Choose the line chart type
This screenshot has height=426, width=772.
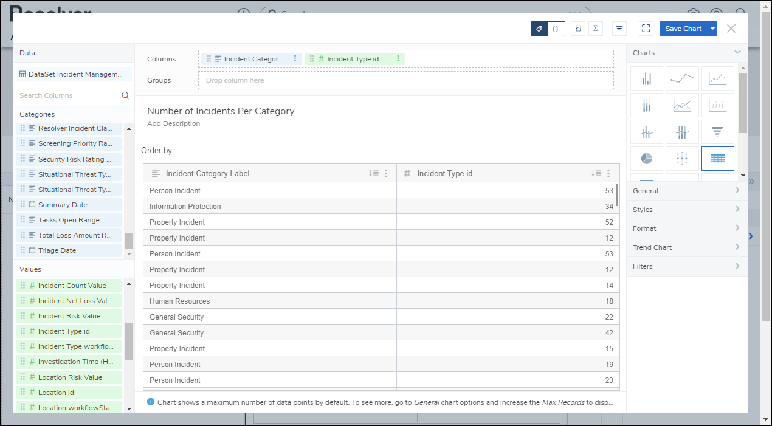pos(682,79)
